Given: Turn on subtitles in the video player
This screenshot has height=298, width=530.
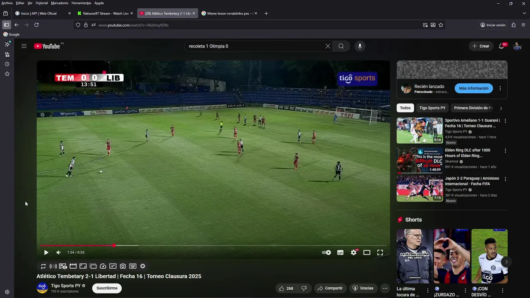Looking at the screenshot, I should coord(340,252).
